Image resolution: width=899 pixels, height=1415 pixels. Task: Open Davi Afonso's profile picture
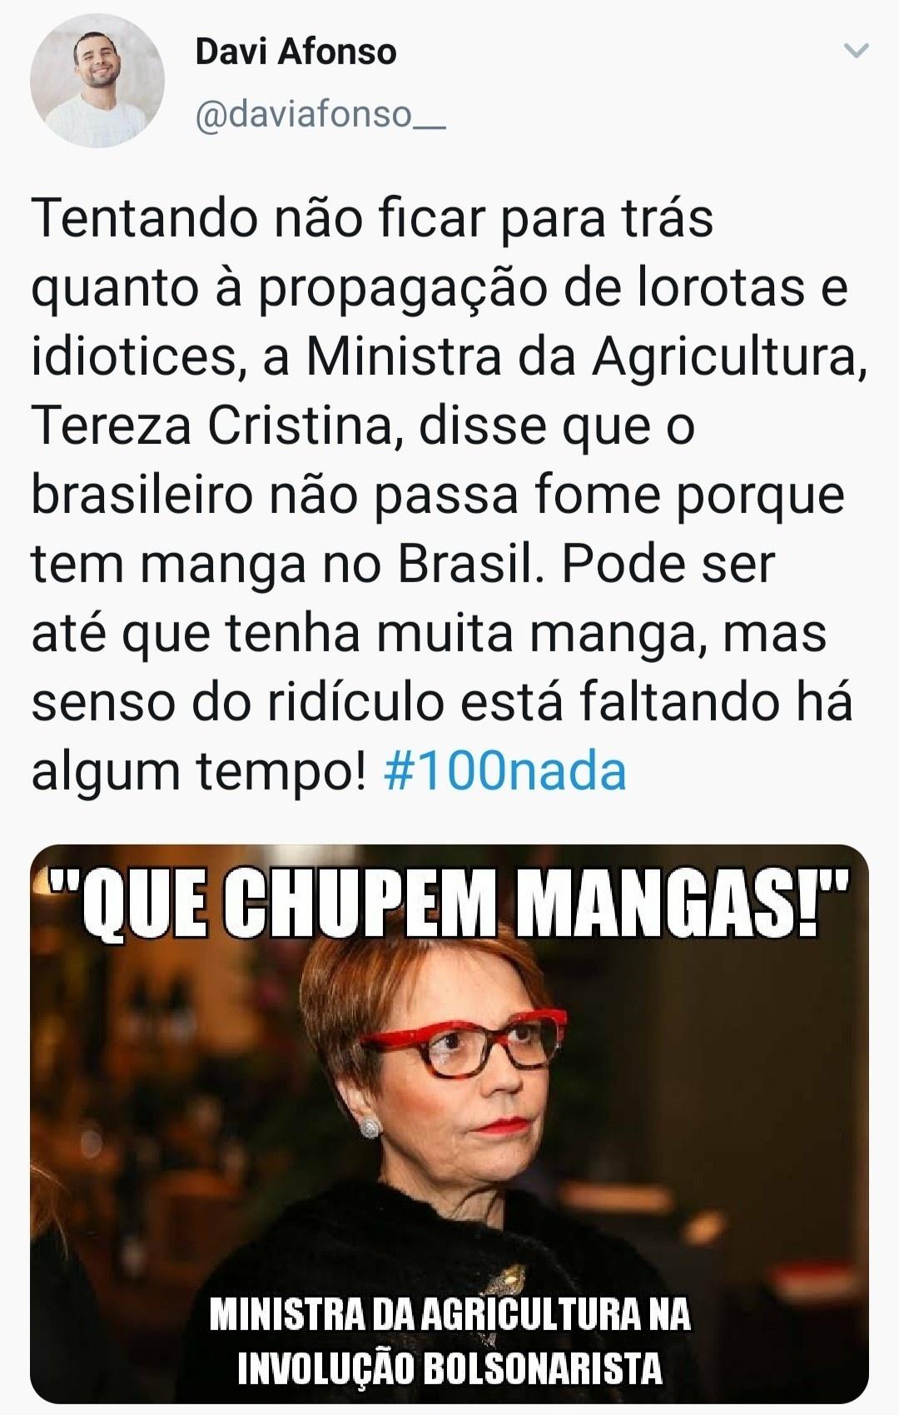[97, 81]
